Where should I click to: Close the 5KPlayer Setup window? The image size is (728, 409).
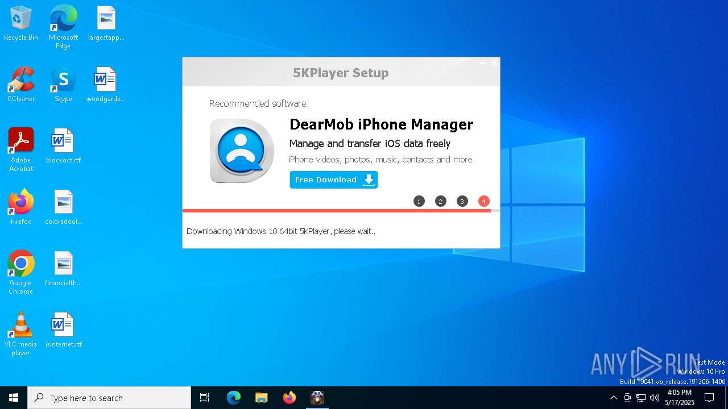click(x=494, y=63)
